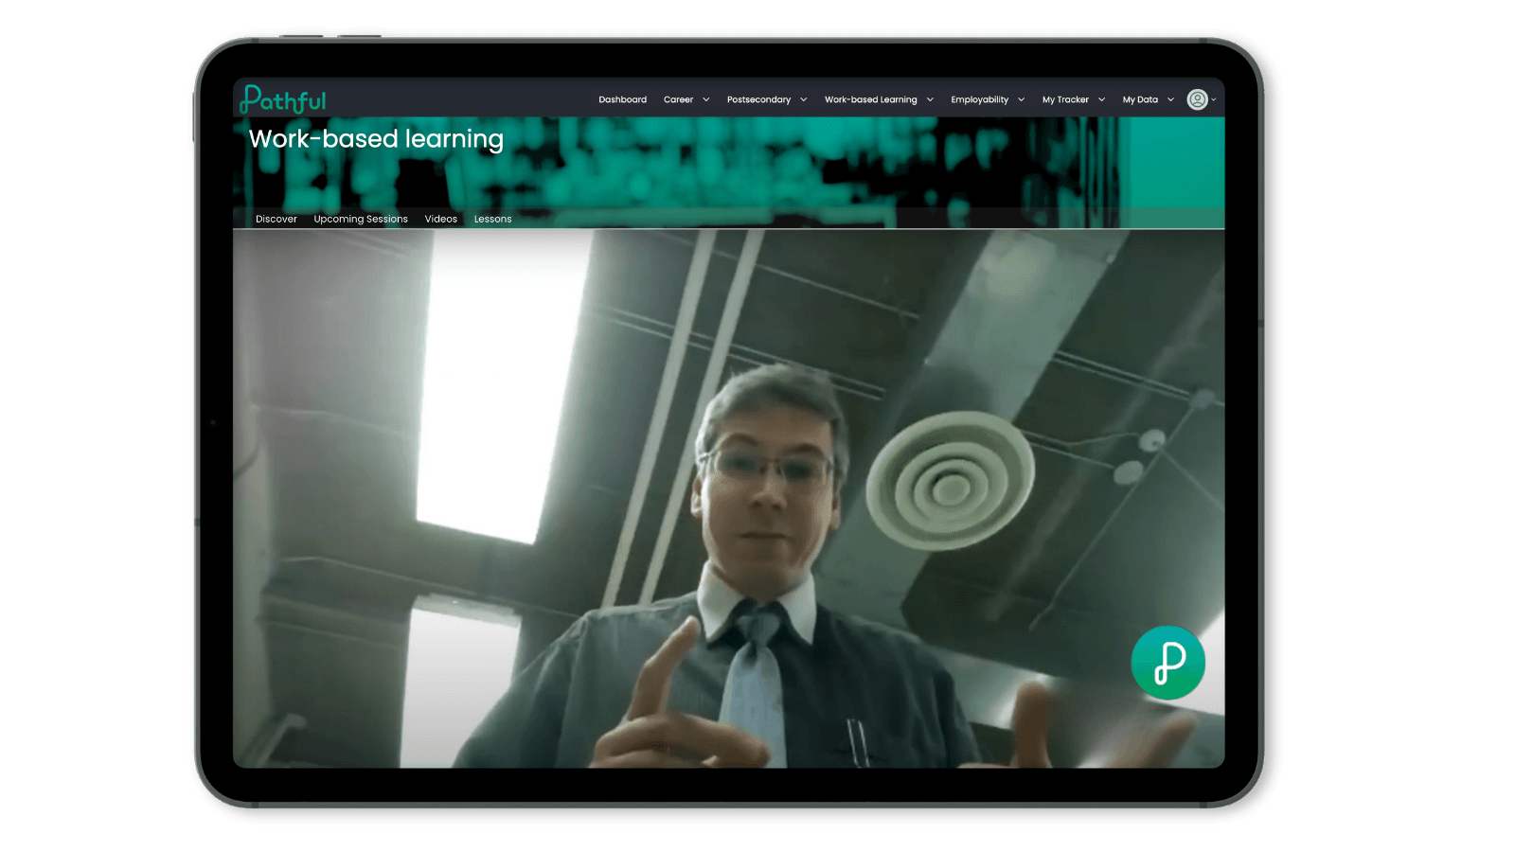Switch to the Videos tab
The height and width of the screenshot is (852, 1515).
click(x=440, y=219)
